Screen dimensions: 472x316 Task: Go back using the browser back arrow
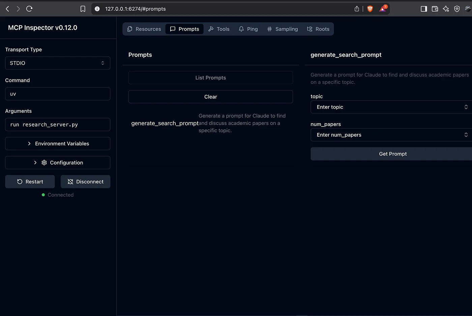coord(7,9)
